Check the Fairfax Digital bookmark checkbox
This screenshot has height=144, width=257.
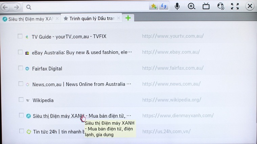20,68
